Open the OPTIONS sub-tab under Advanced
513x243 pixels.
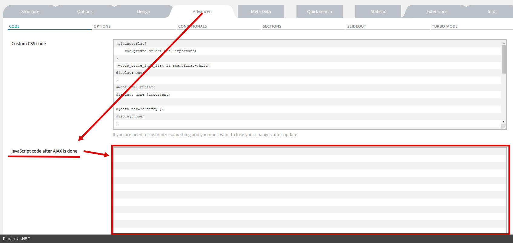click(102, 26)
